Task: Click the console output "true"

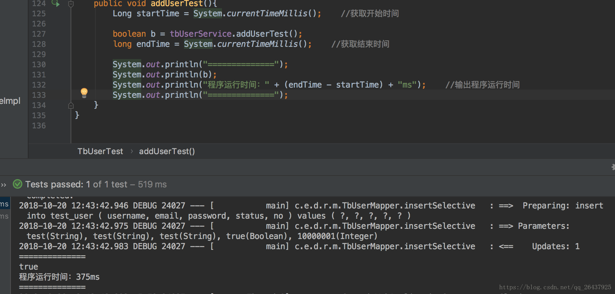Action: pyautogui.click(x=29, y=267)
